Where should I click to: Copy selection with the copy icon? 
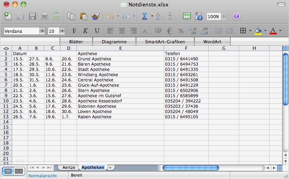(71, 16)
